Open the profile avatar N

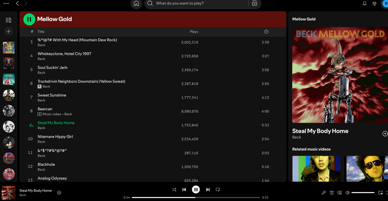[x=385, y=4]
